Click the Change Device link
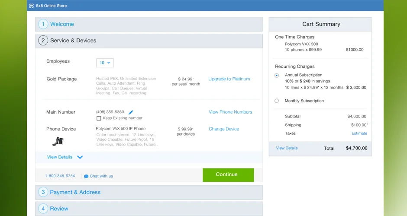Viewport: 407px width, 216px height. point(224,129)
